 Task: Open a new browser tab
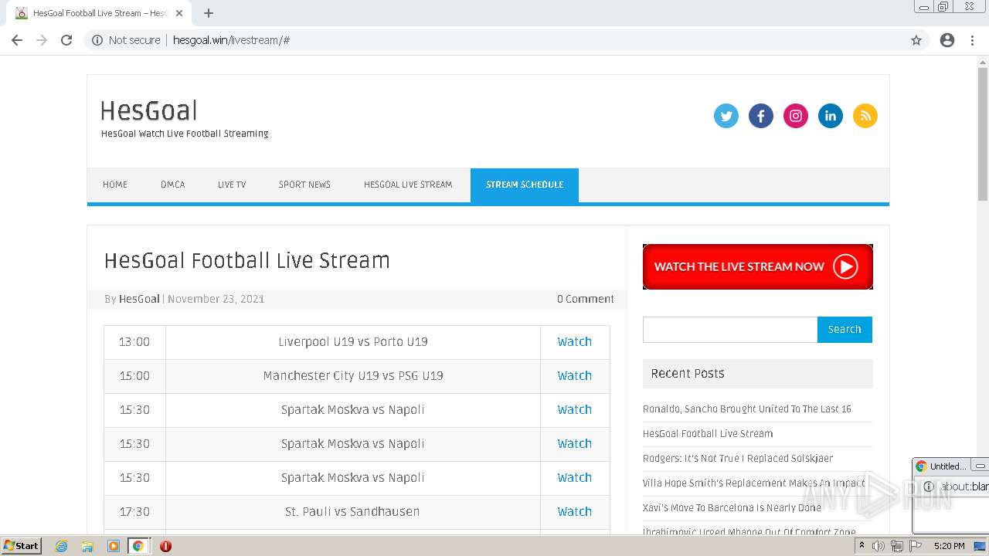coord(209,13)
